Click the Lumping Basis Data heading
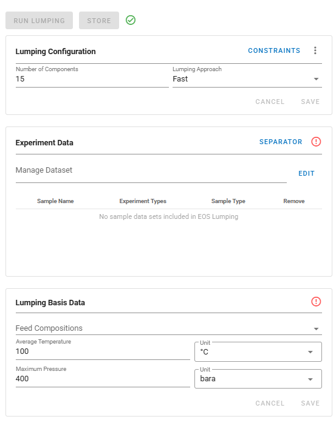The image size is (336, 422). point(50,302)
